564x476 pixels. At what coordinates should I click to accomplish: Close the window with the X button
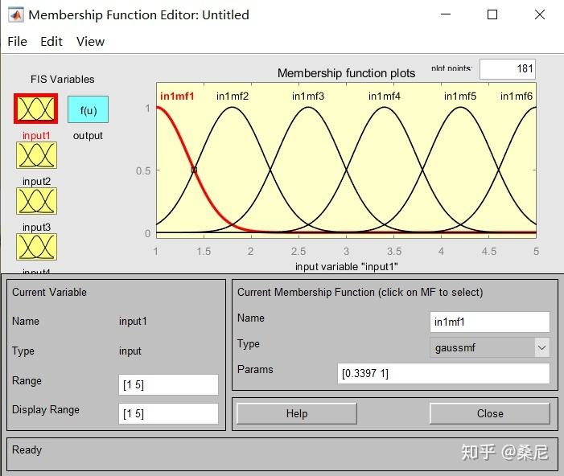tap(540, 14)
